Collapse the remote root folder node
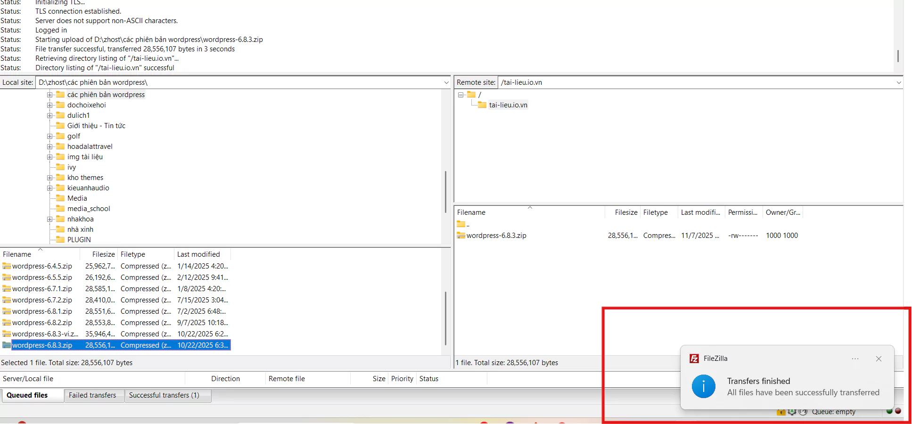912x424 pixels. pos(460,95)
